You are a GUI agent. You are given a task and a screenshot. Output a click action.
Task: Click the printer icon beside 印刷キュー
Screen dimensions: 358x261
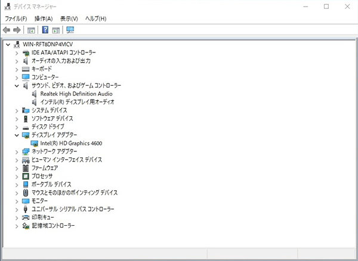(26, 218)
